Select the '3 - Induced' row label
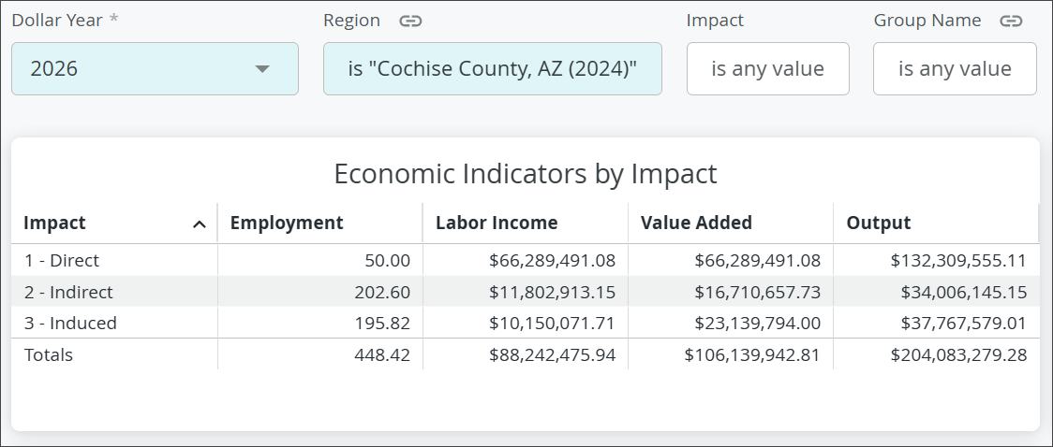Viewport: 1053px width, 447px height. pos(70,323)
